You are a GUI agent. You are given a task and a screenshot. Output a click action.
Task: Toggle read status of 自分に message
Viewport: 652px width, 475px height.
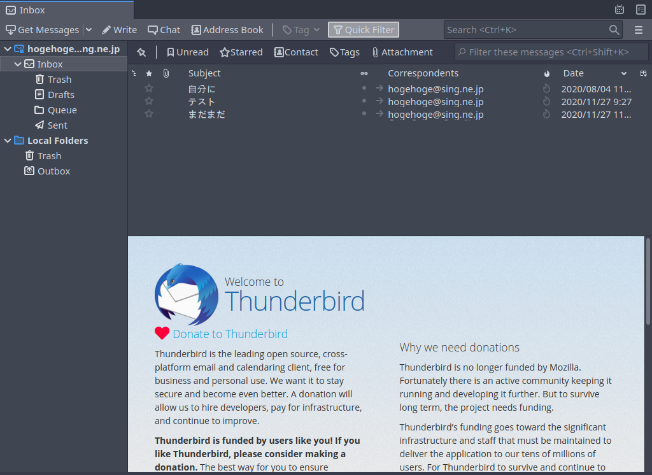(x=364, y=88)
